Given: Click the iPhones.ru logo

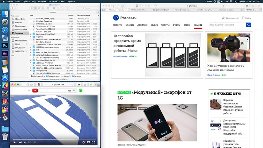Looking at the screenshot, I should [x=125, y=18].
